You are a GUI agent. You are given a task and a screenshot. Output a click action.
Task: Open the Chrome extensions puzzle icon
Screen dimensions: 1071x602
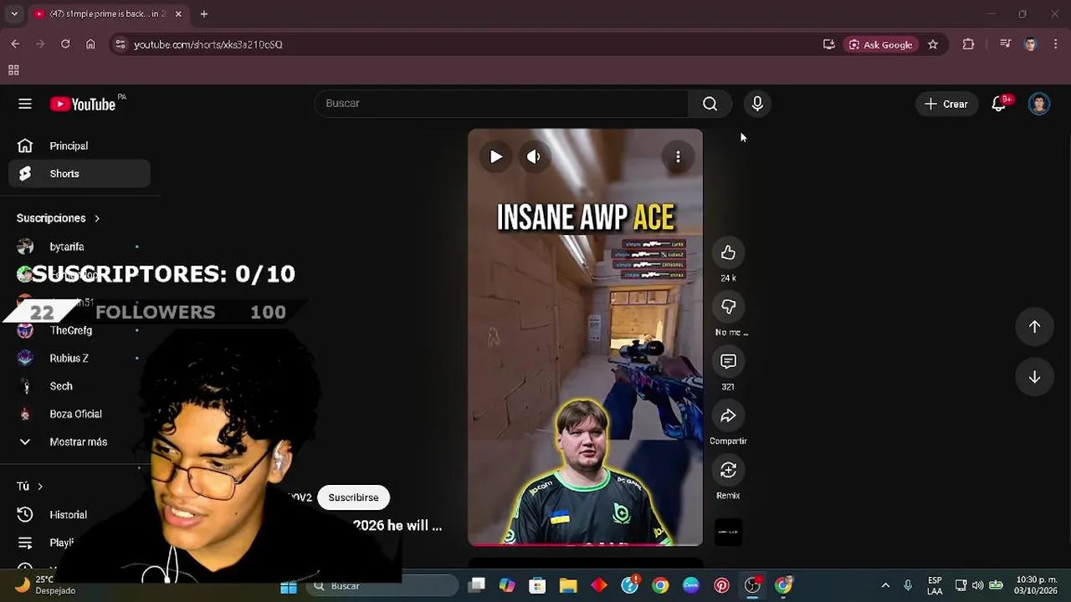pos(968,44)
